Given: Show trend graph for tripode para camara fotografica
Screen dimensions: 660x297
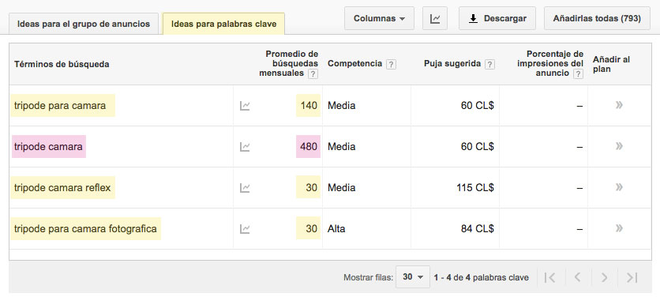Looking at the screenshot, I should point(245,229).
